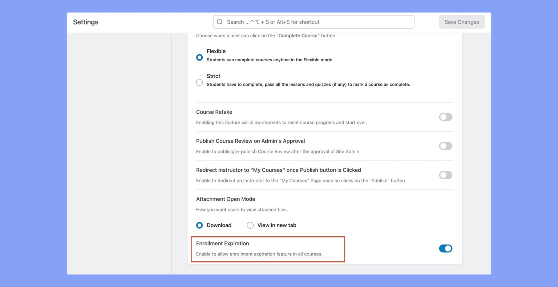Choose View in new tab option
Screen dimensions: 558x287
[x=250, y=225]
